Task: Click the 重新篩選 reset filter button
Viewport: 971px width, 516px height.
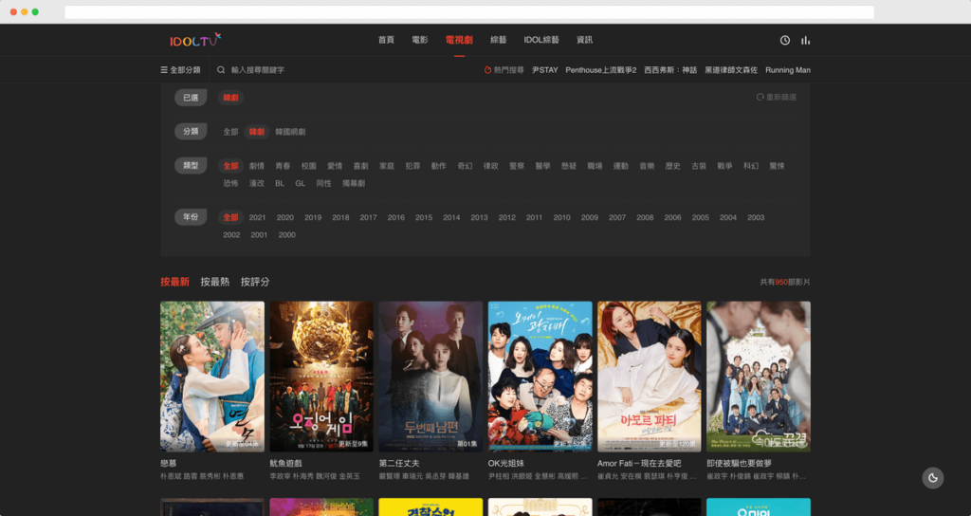Action: (777, 98)
